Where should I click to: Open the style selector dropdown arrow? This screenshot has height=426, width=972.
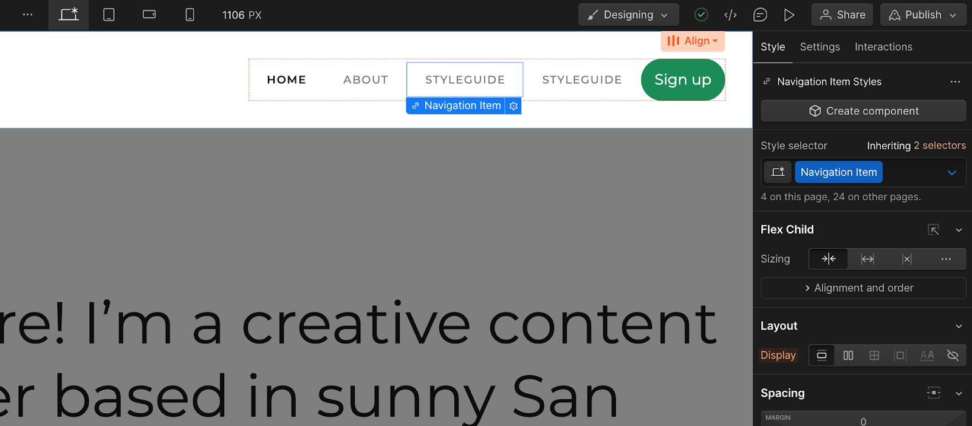pos(951,173)
